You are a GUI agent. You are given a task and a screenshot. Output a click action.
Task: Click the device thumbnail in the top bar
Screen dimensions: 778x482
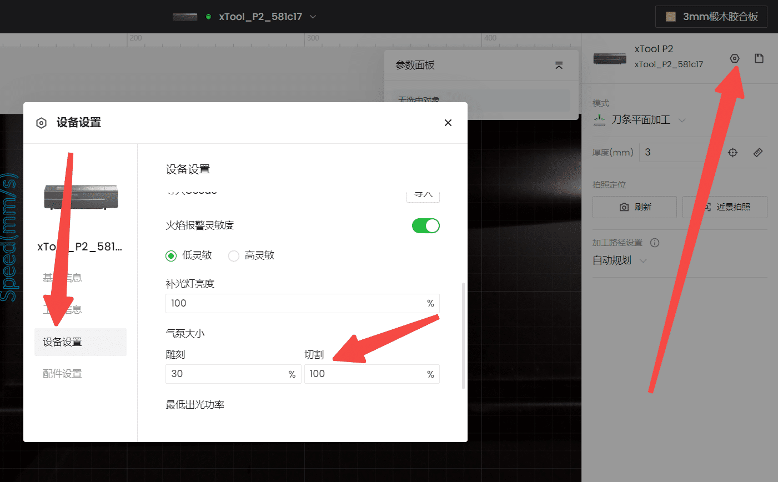(185, 17)
